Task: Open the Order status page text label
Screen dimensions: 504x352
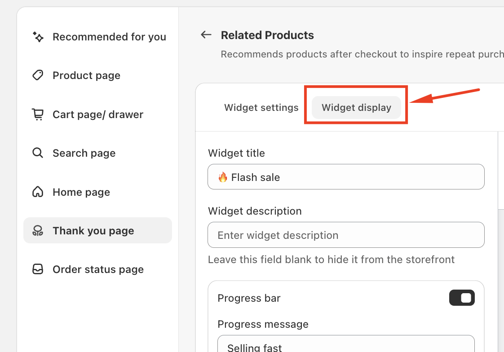Action: pyautogui.click(x=98, y=269)
